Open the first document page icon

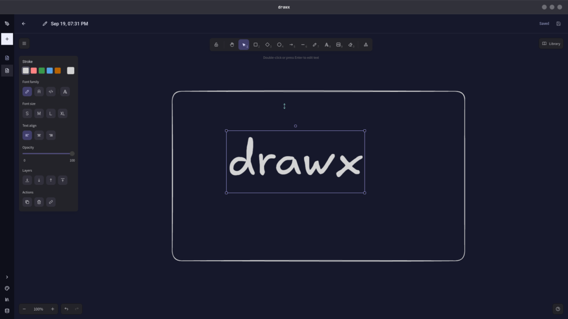pos(7,58)
